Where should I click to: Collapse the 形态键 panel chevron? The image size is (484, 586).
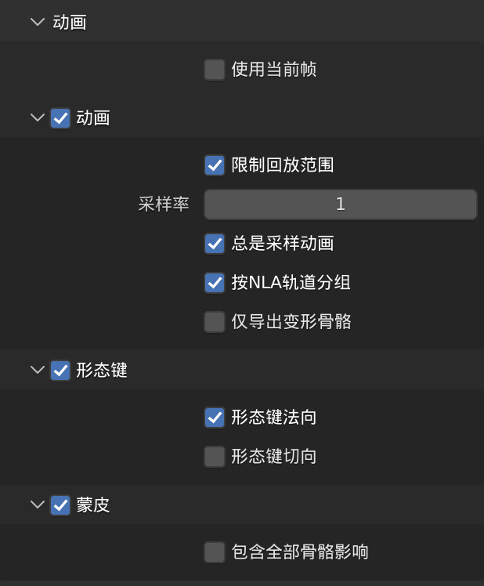click(x=38, y=370)
